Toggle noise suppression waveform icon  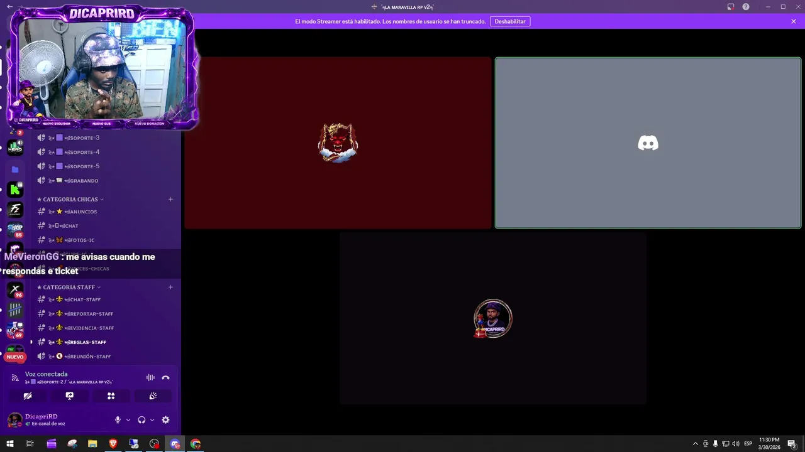[150, 377]
